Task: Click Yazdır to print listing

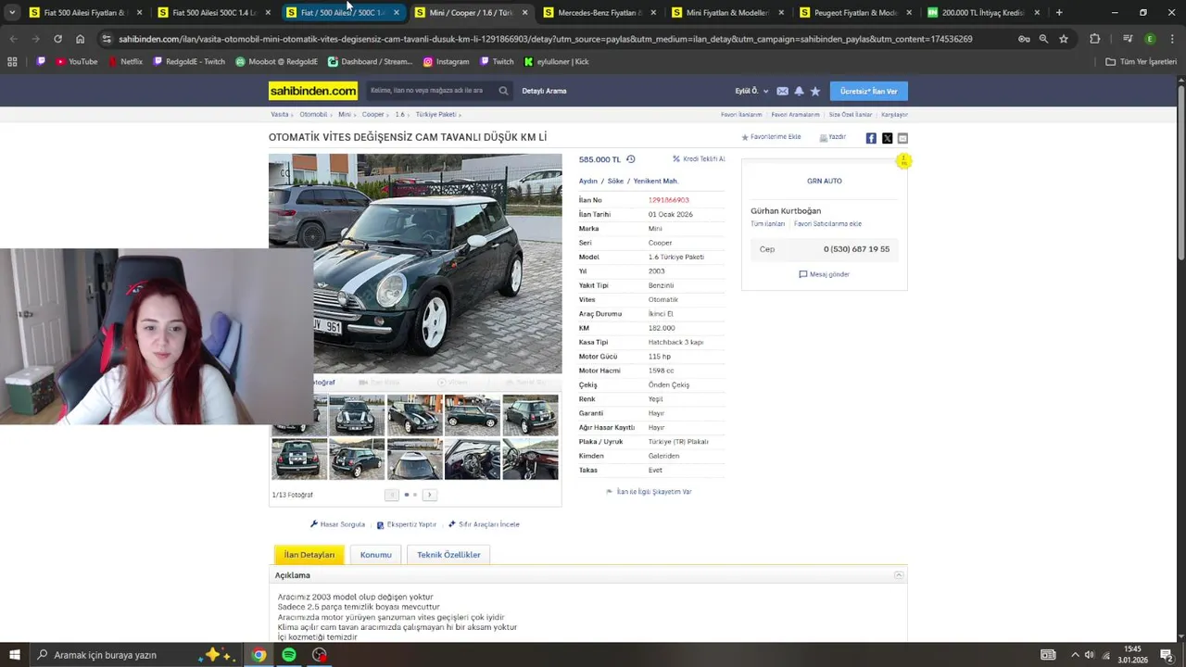Action: 832,137
